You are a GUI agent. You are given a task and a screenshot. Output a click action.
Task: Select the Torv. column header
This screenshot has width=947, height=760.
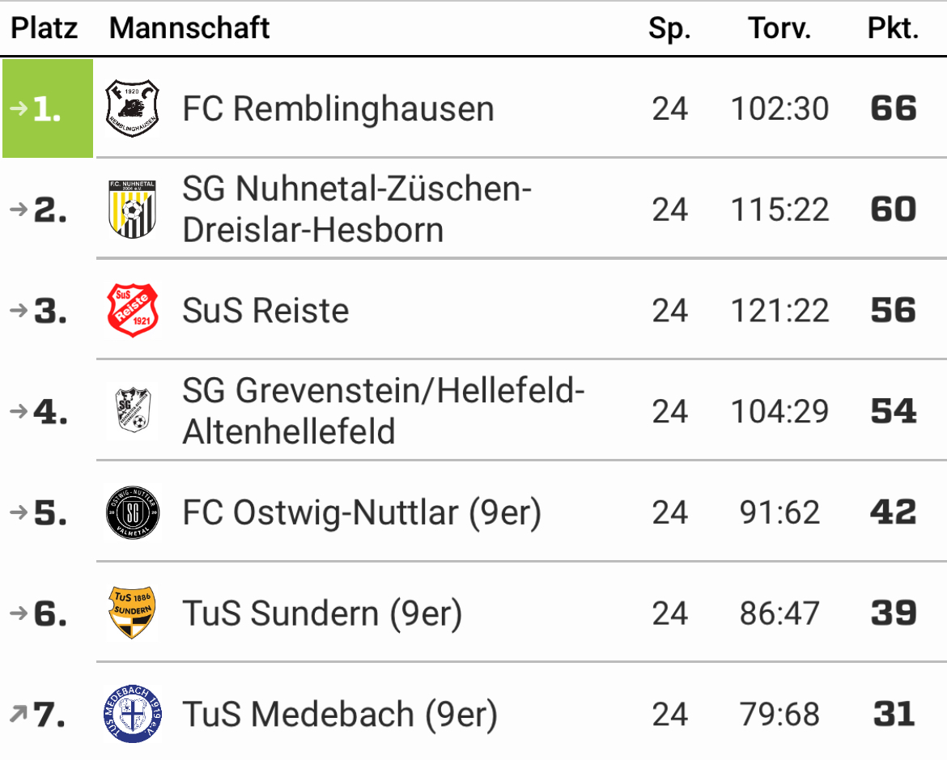pyautogui.click(x=779, y=28)
